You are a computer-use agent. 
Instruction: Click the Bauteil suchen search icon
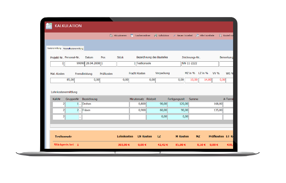220,36
